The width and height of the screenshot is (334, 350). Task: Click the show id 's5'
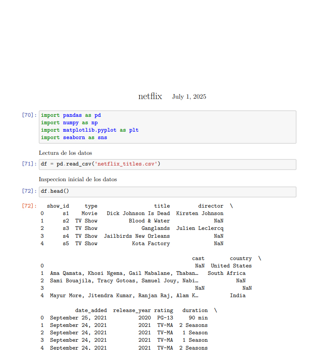(66, 244)
